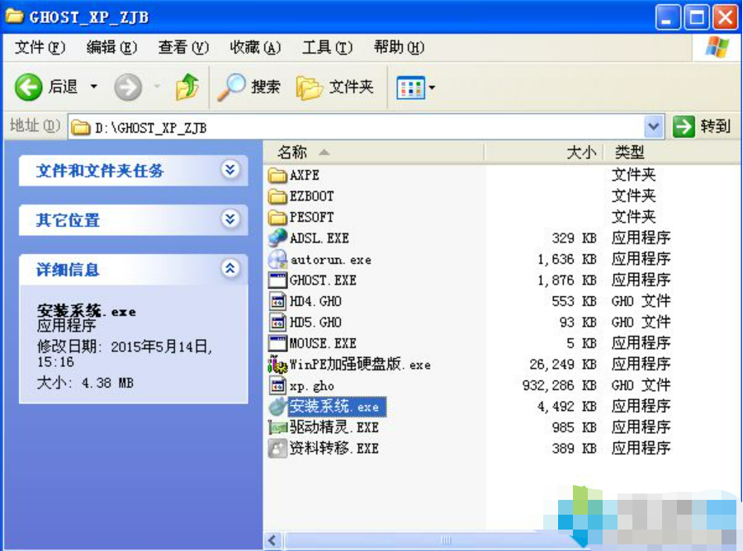Click the 转到 Go button

point(702,126)
